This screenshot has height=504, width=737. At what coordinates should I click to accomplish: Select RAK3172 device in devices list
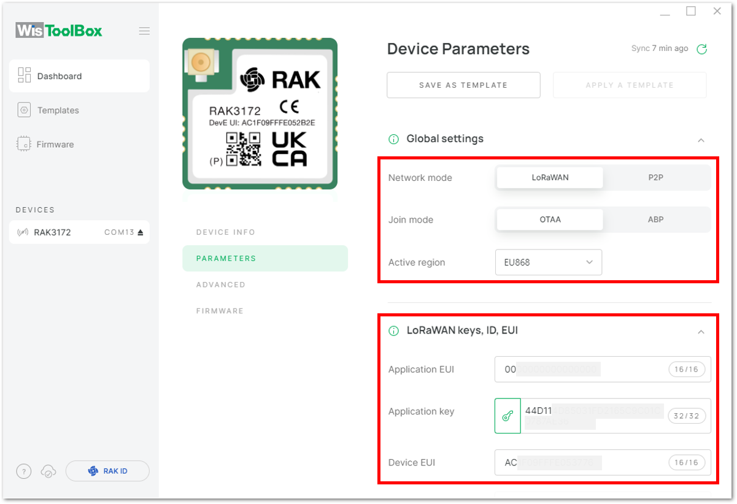(79, 232)
